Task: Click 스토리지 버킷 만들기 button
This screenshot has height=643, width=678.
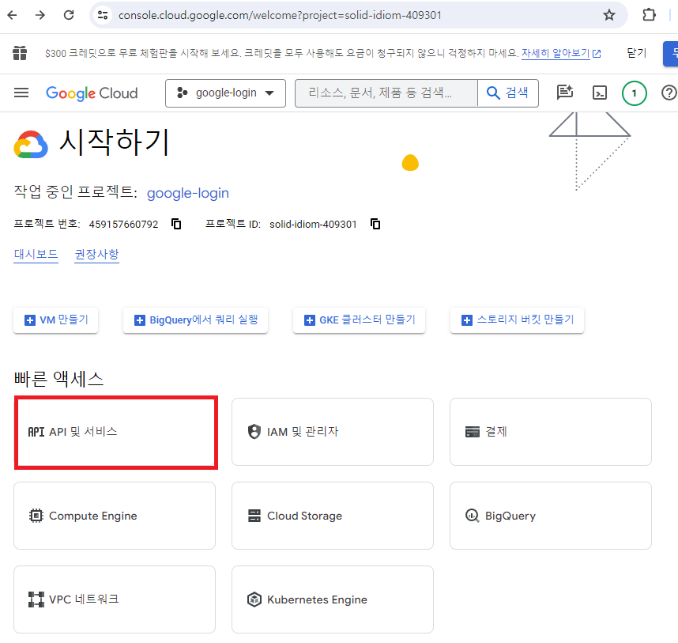Action: (x=517, y=320)
